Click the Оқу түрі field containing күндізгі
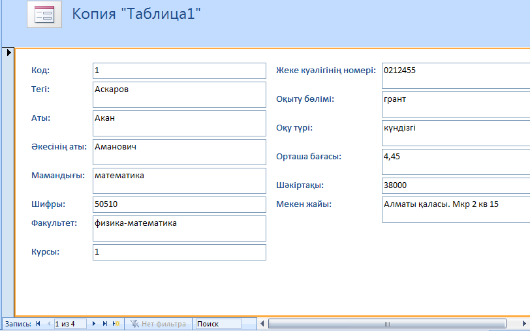 (x=456, y=133)
